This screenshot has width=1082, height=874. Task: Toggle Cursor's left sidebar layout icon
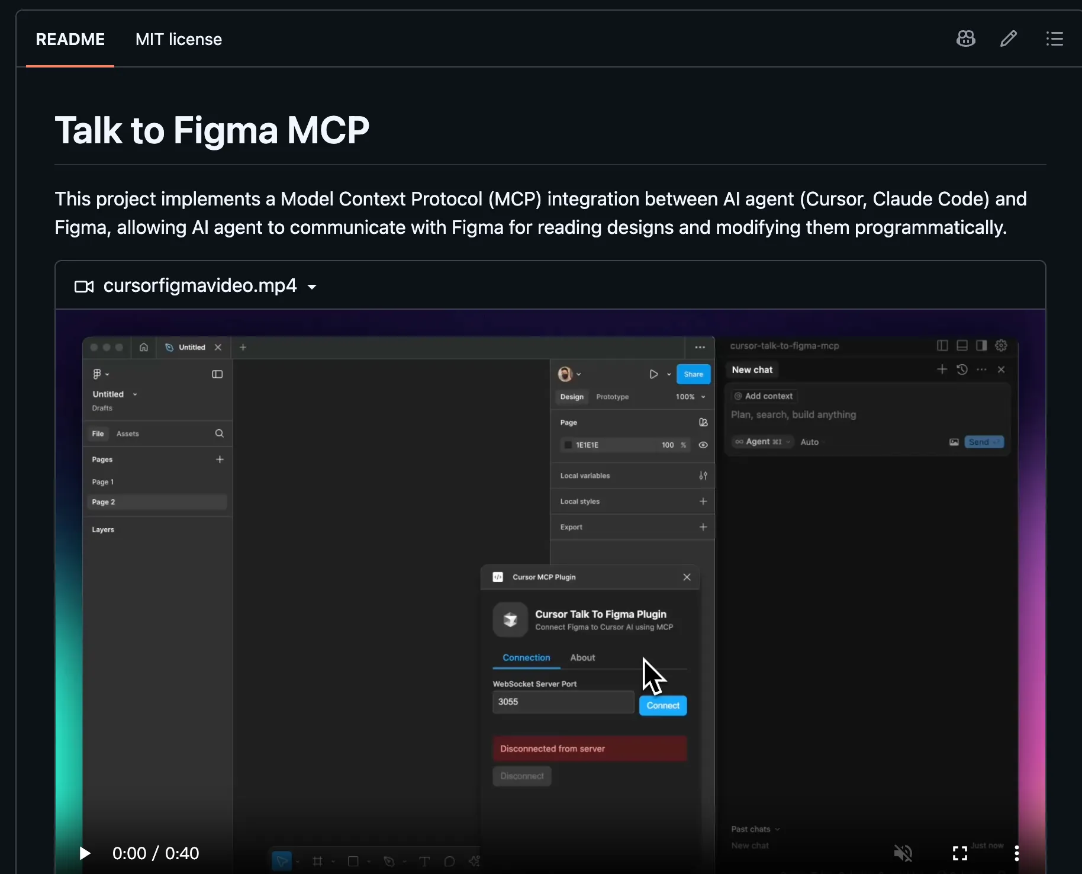[x=943, y=346]
